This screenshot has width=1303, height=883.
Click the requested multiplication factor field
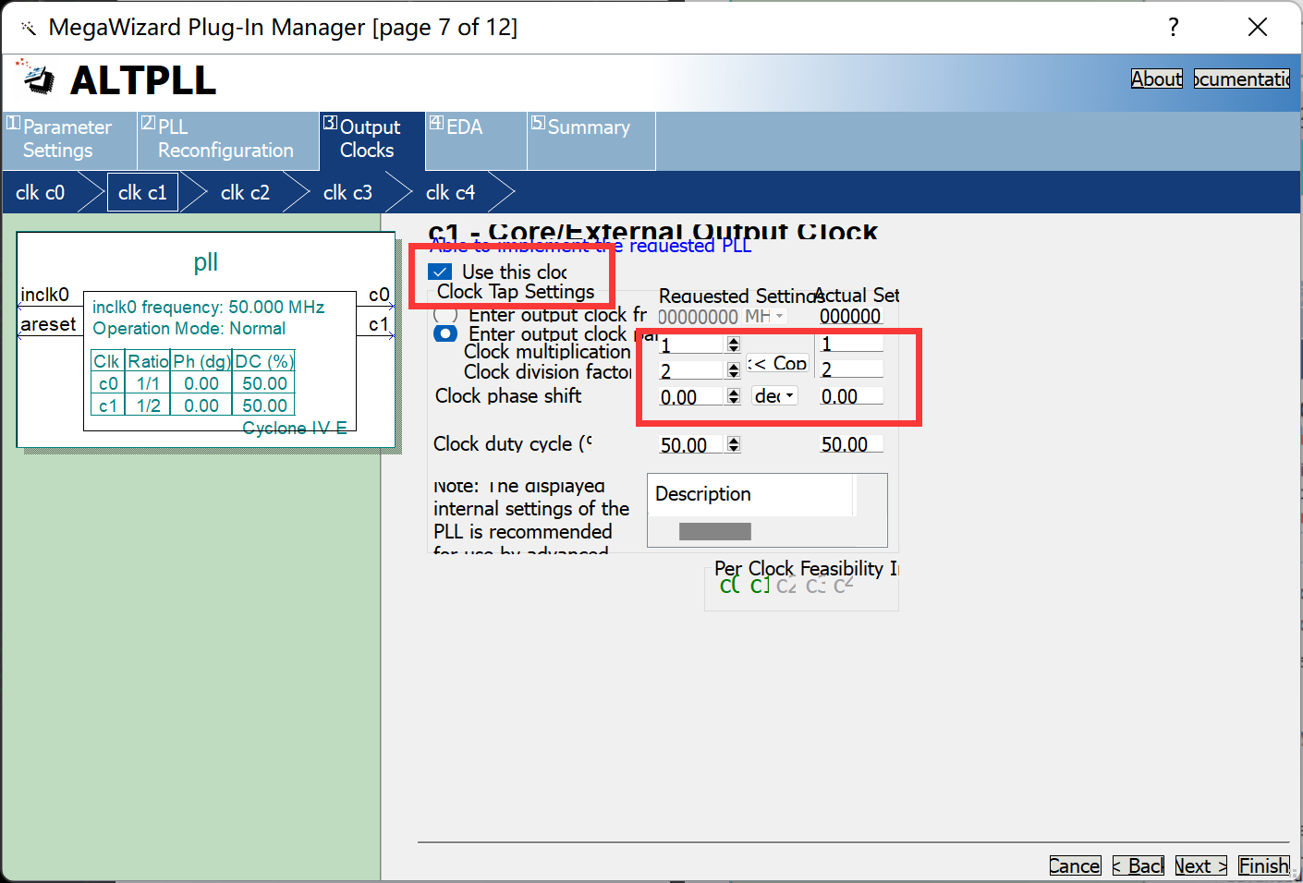click(690, 345)
